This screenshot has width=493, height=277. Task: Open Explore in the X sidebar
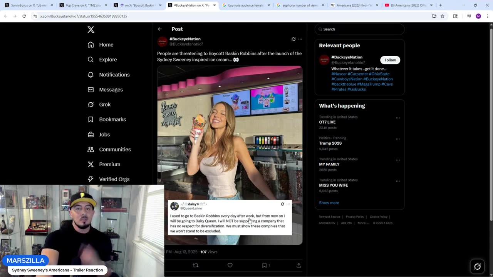102,60
